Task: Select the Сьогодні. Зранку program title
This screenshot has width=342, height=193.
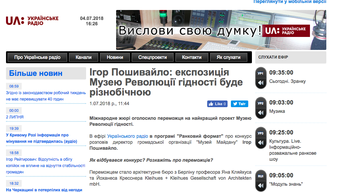Action: [288, 82]
